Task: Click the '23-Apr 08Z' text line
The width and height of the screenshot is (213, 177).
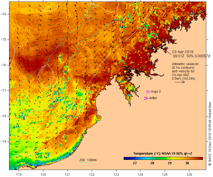Action: [180, 75]
